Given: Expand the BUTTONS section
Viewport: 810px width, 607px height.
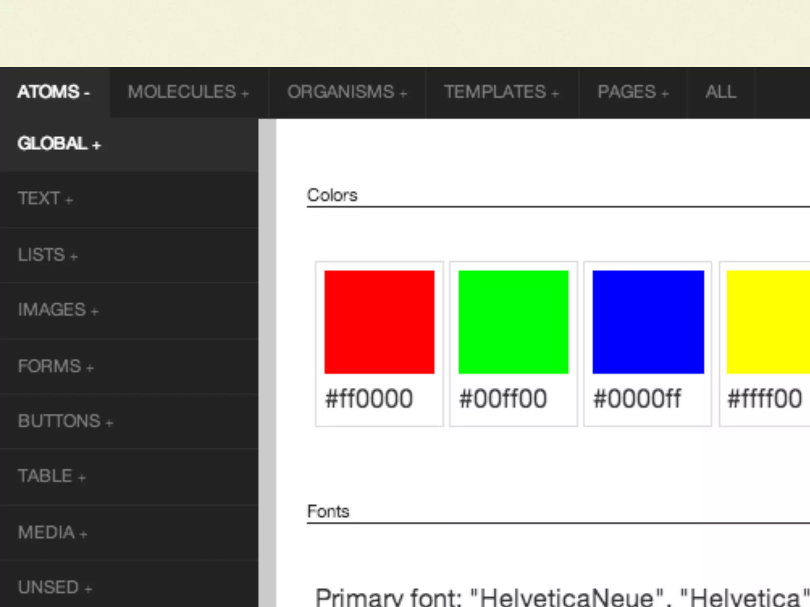Looking at the screenshot, I should [x=66, y=421].
